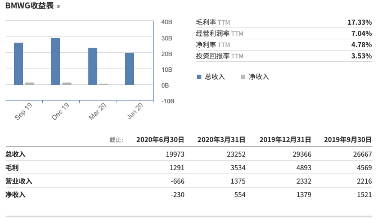
Task: Click total revenue value 26667
Action: [363, 154]
